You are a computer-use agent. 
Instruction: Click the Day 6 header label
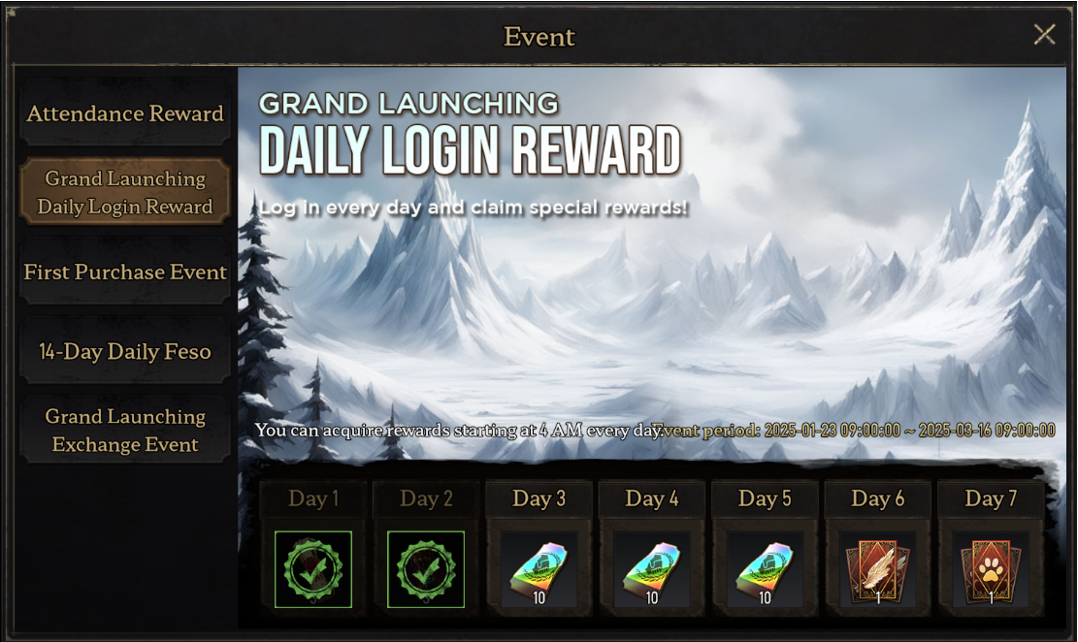coord(878,498)
